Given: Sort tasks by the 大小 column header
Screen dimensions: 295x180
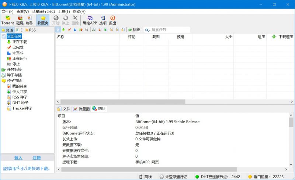Looking at the screenshot, I should click(x=213, y=37).
